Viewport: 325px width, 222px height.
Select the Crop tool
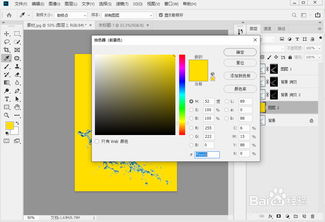click(x=7, y=50)
